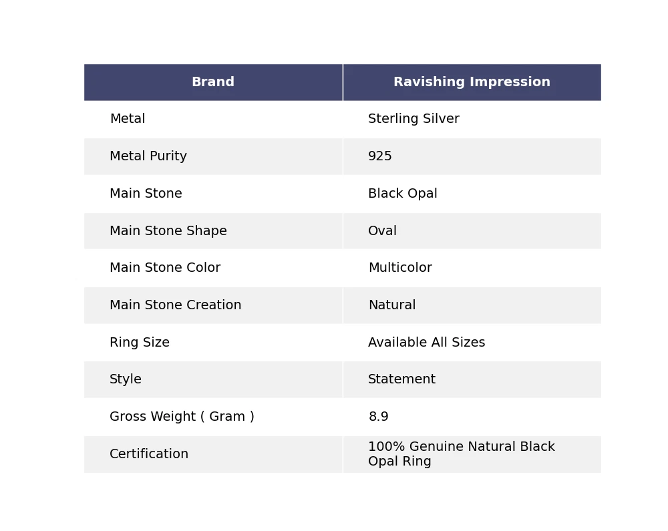668x531 pixels.
Task: Select the "8.9" gross weight value
Action: [x=378, y=417]
